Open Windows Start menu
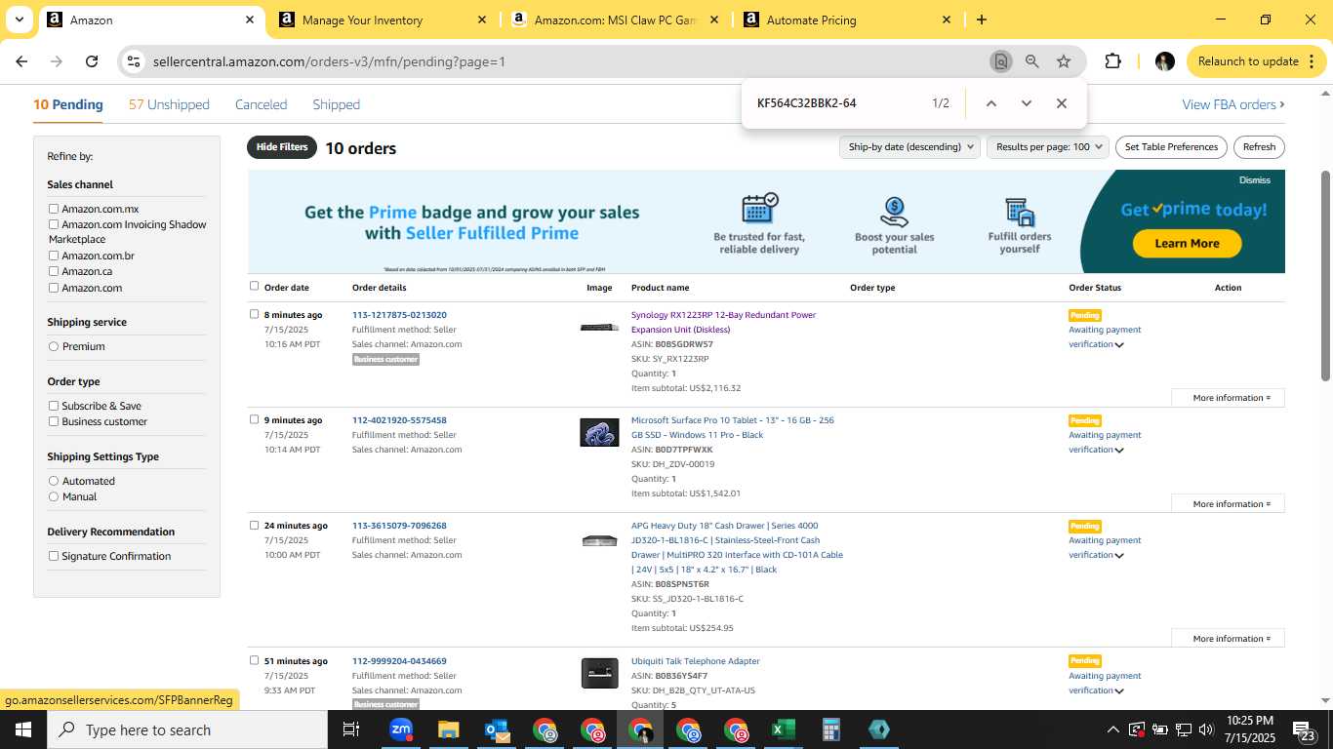 [x=22, y=729]
